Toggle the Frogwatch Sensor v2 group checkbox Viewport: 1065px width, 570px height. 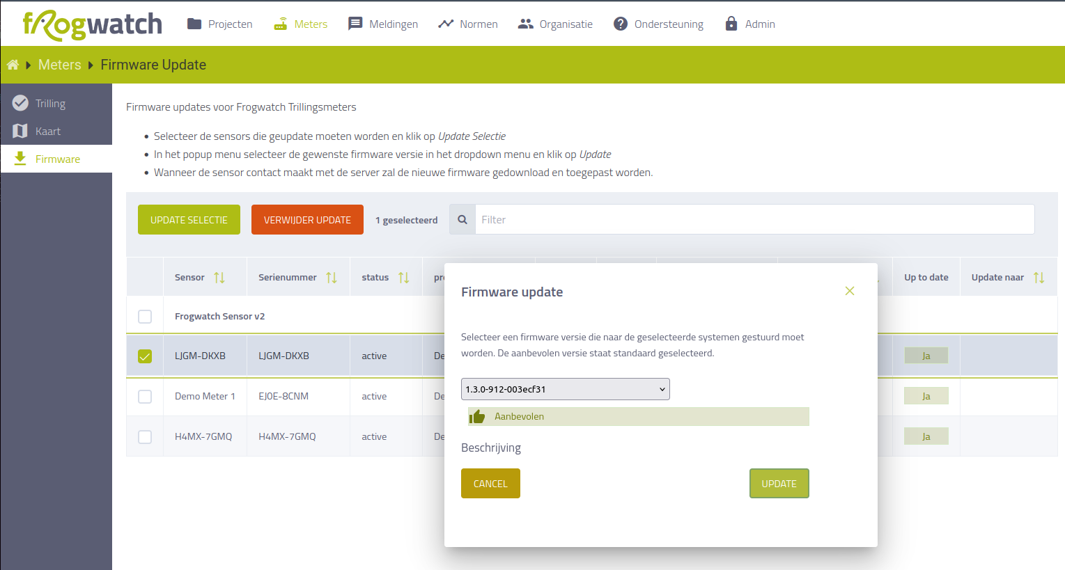pyautogui.click(x=145, y=317)
